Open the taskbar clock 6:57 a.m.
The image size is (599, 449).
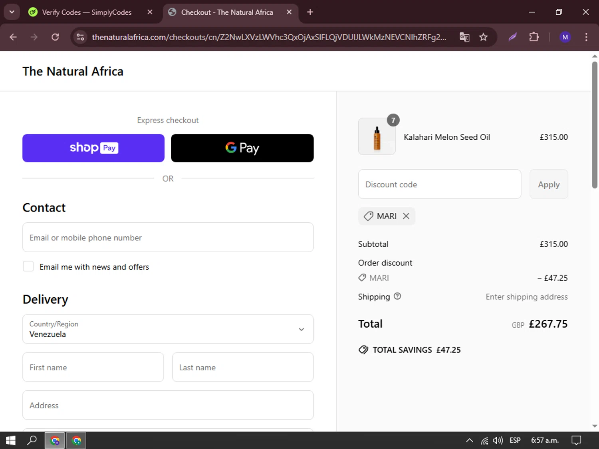coord(545,440)
